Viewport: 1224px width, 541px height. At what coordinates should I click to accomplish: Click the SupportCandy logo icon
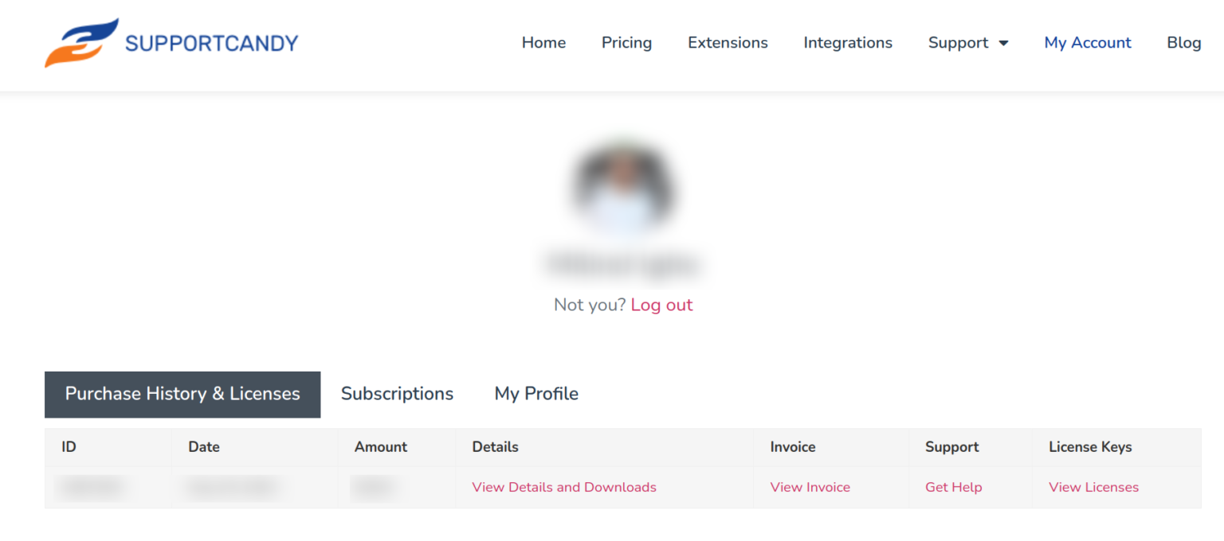[x=81, y=43]
